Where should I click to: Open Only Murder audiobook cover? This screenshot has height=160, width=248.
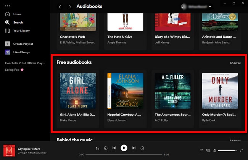tap(220, 91)
